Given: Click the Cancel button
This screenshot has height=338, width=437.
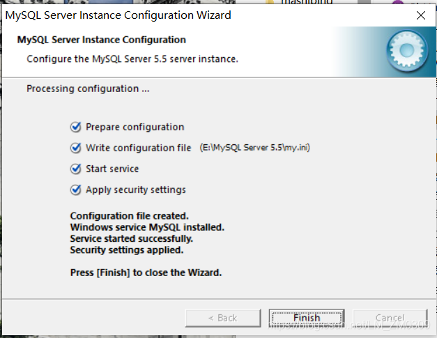Looking at the screenshot, I should point(390,318).
